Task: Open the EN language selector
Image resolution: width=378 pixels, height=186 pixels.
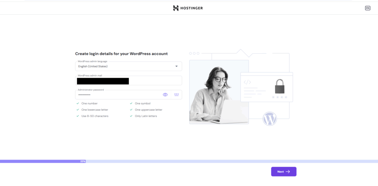Action: tap(368, 8)
